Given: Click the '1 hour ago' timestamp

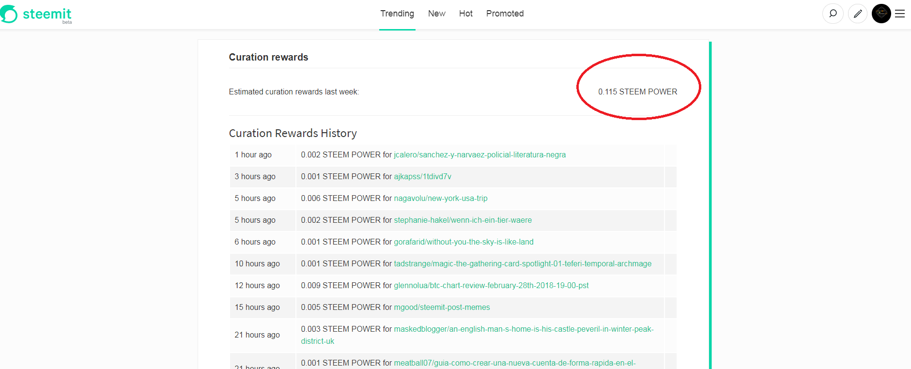Looking at the screenshot, I should [253, 155].
